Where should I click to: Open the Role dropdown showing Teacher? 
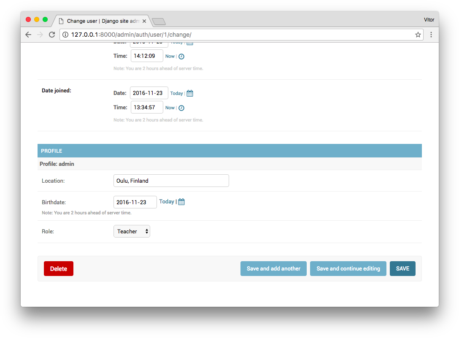[x=131, y=231]
